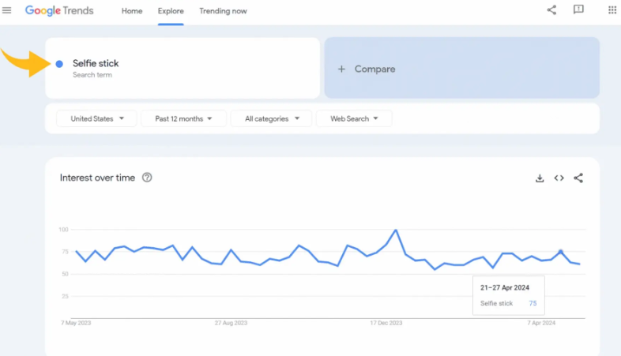
Task: Click the blue dot beside Selfie stick
Action: point(59,64)
